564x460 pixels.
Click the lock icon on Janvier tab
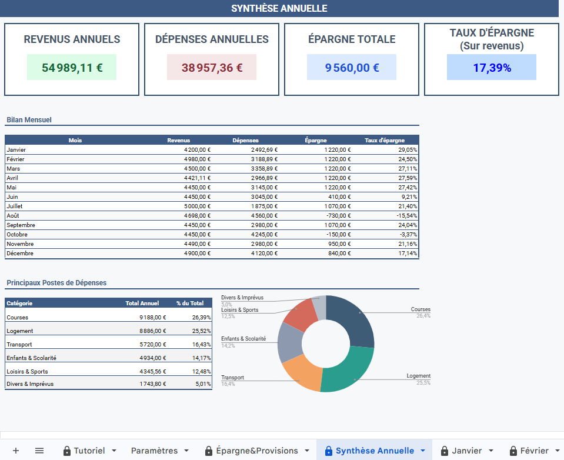(x=445, y=451)
